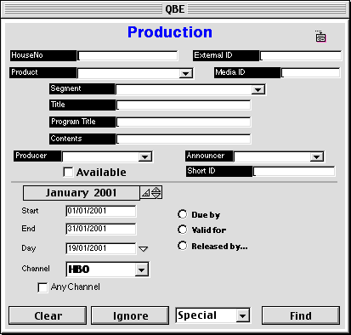Enable the Any Channel checkbox

click(42, 287)
